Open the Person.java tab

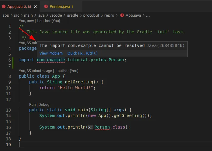(61, 7)
